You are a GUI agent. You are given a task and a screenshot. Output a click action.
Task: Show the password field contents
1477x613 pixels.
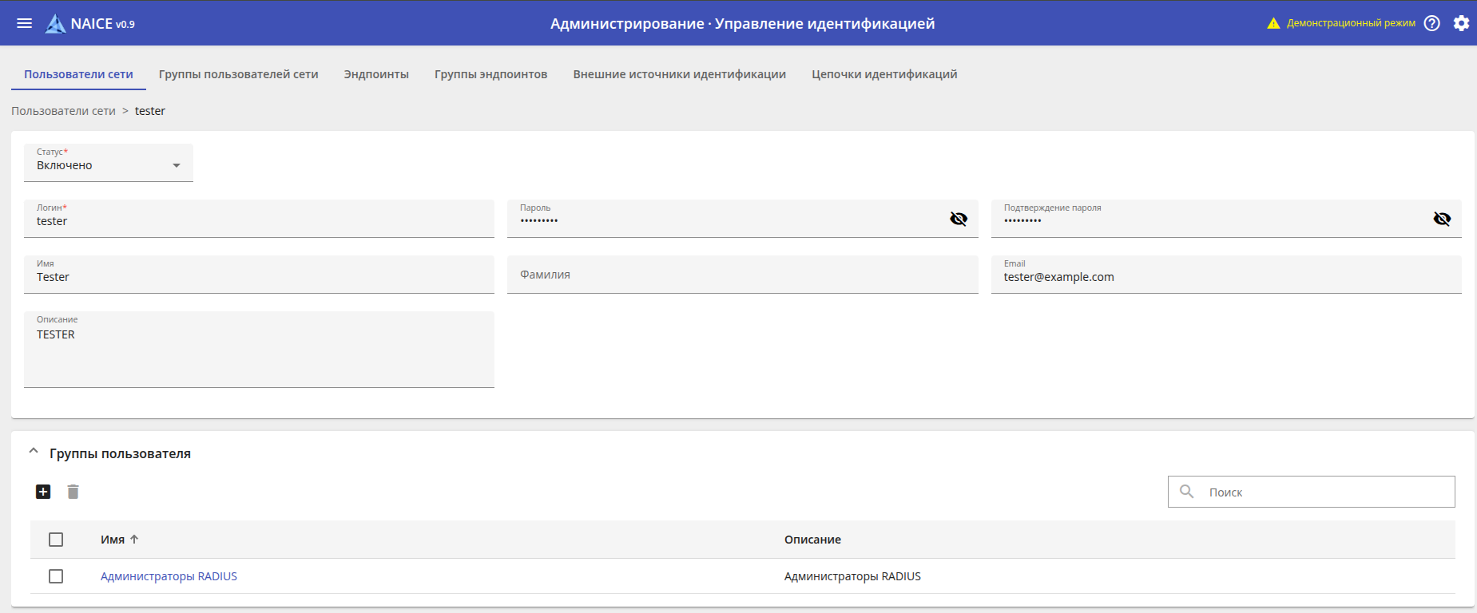959,219
